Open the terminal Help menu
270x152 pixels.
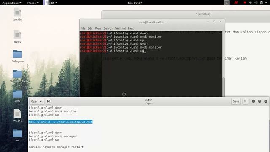pyautogui.click(x=131, y=28)
